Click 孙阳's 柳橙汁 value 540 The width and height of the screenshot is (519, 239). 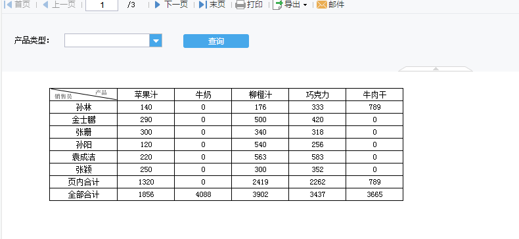[260, 144]
